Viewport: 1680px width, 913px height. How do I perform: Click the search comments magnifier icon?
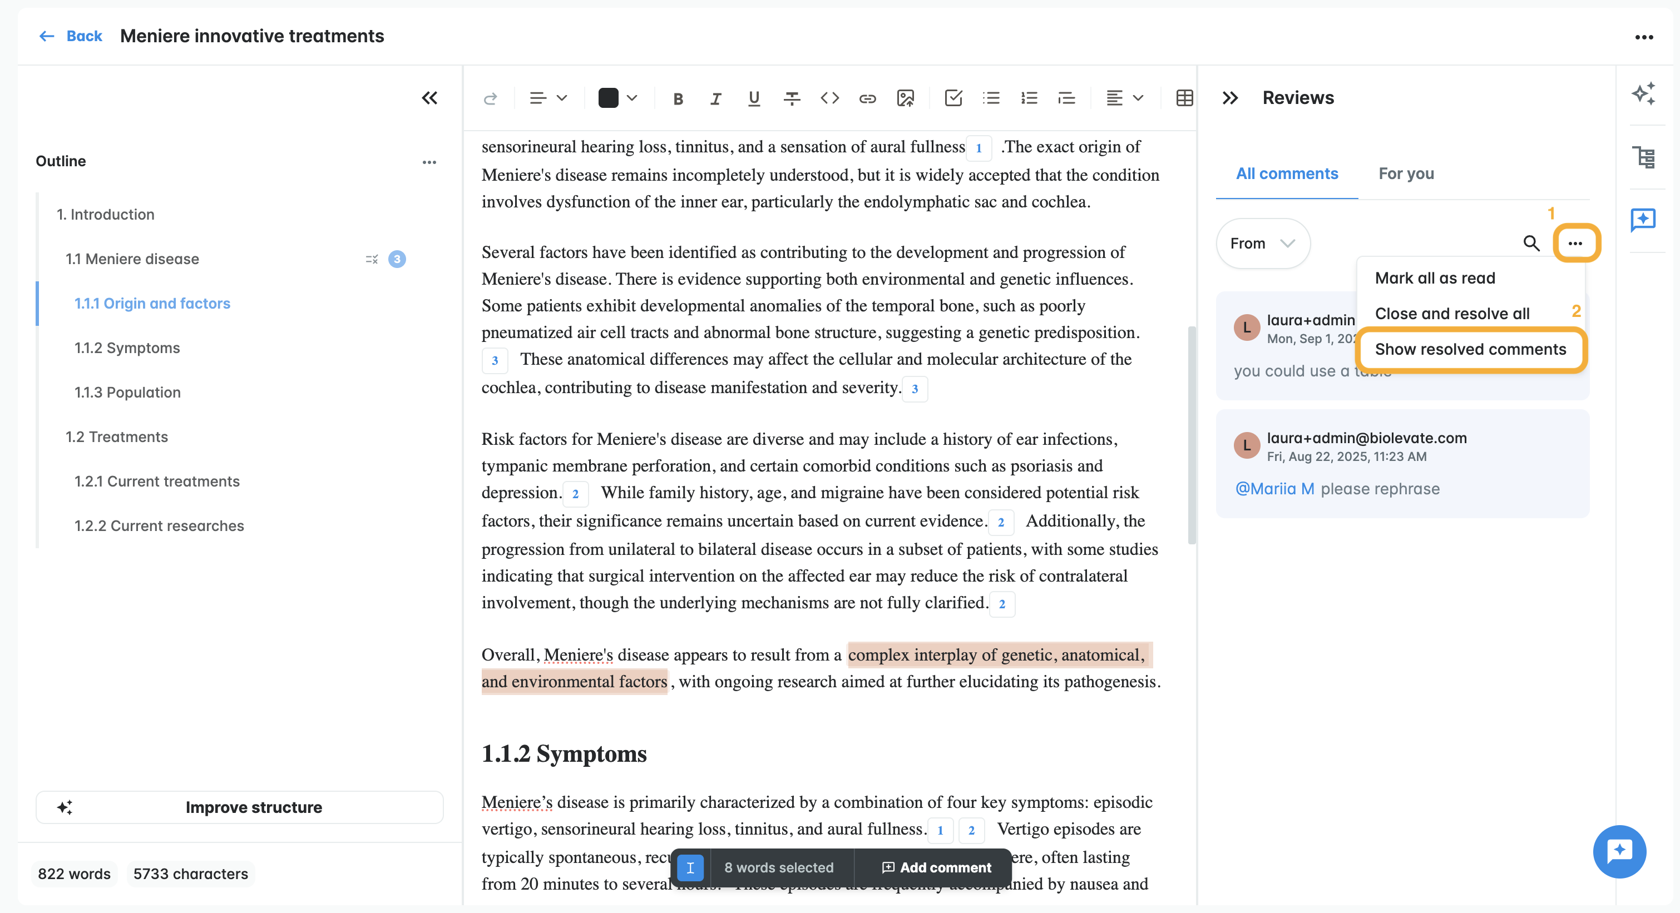click(1531, 243)
